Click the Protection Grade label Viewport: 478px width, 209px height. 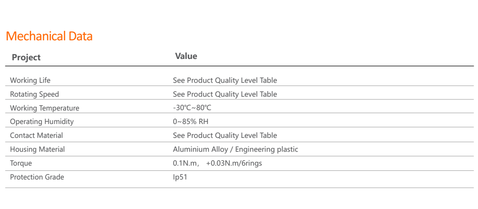click(37, 177)
